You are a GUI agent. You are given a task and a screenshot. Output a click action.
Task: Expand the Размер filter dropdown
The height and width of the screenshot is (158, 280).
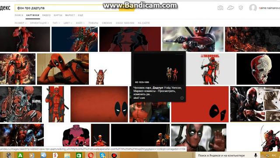(x=21, y=23)
